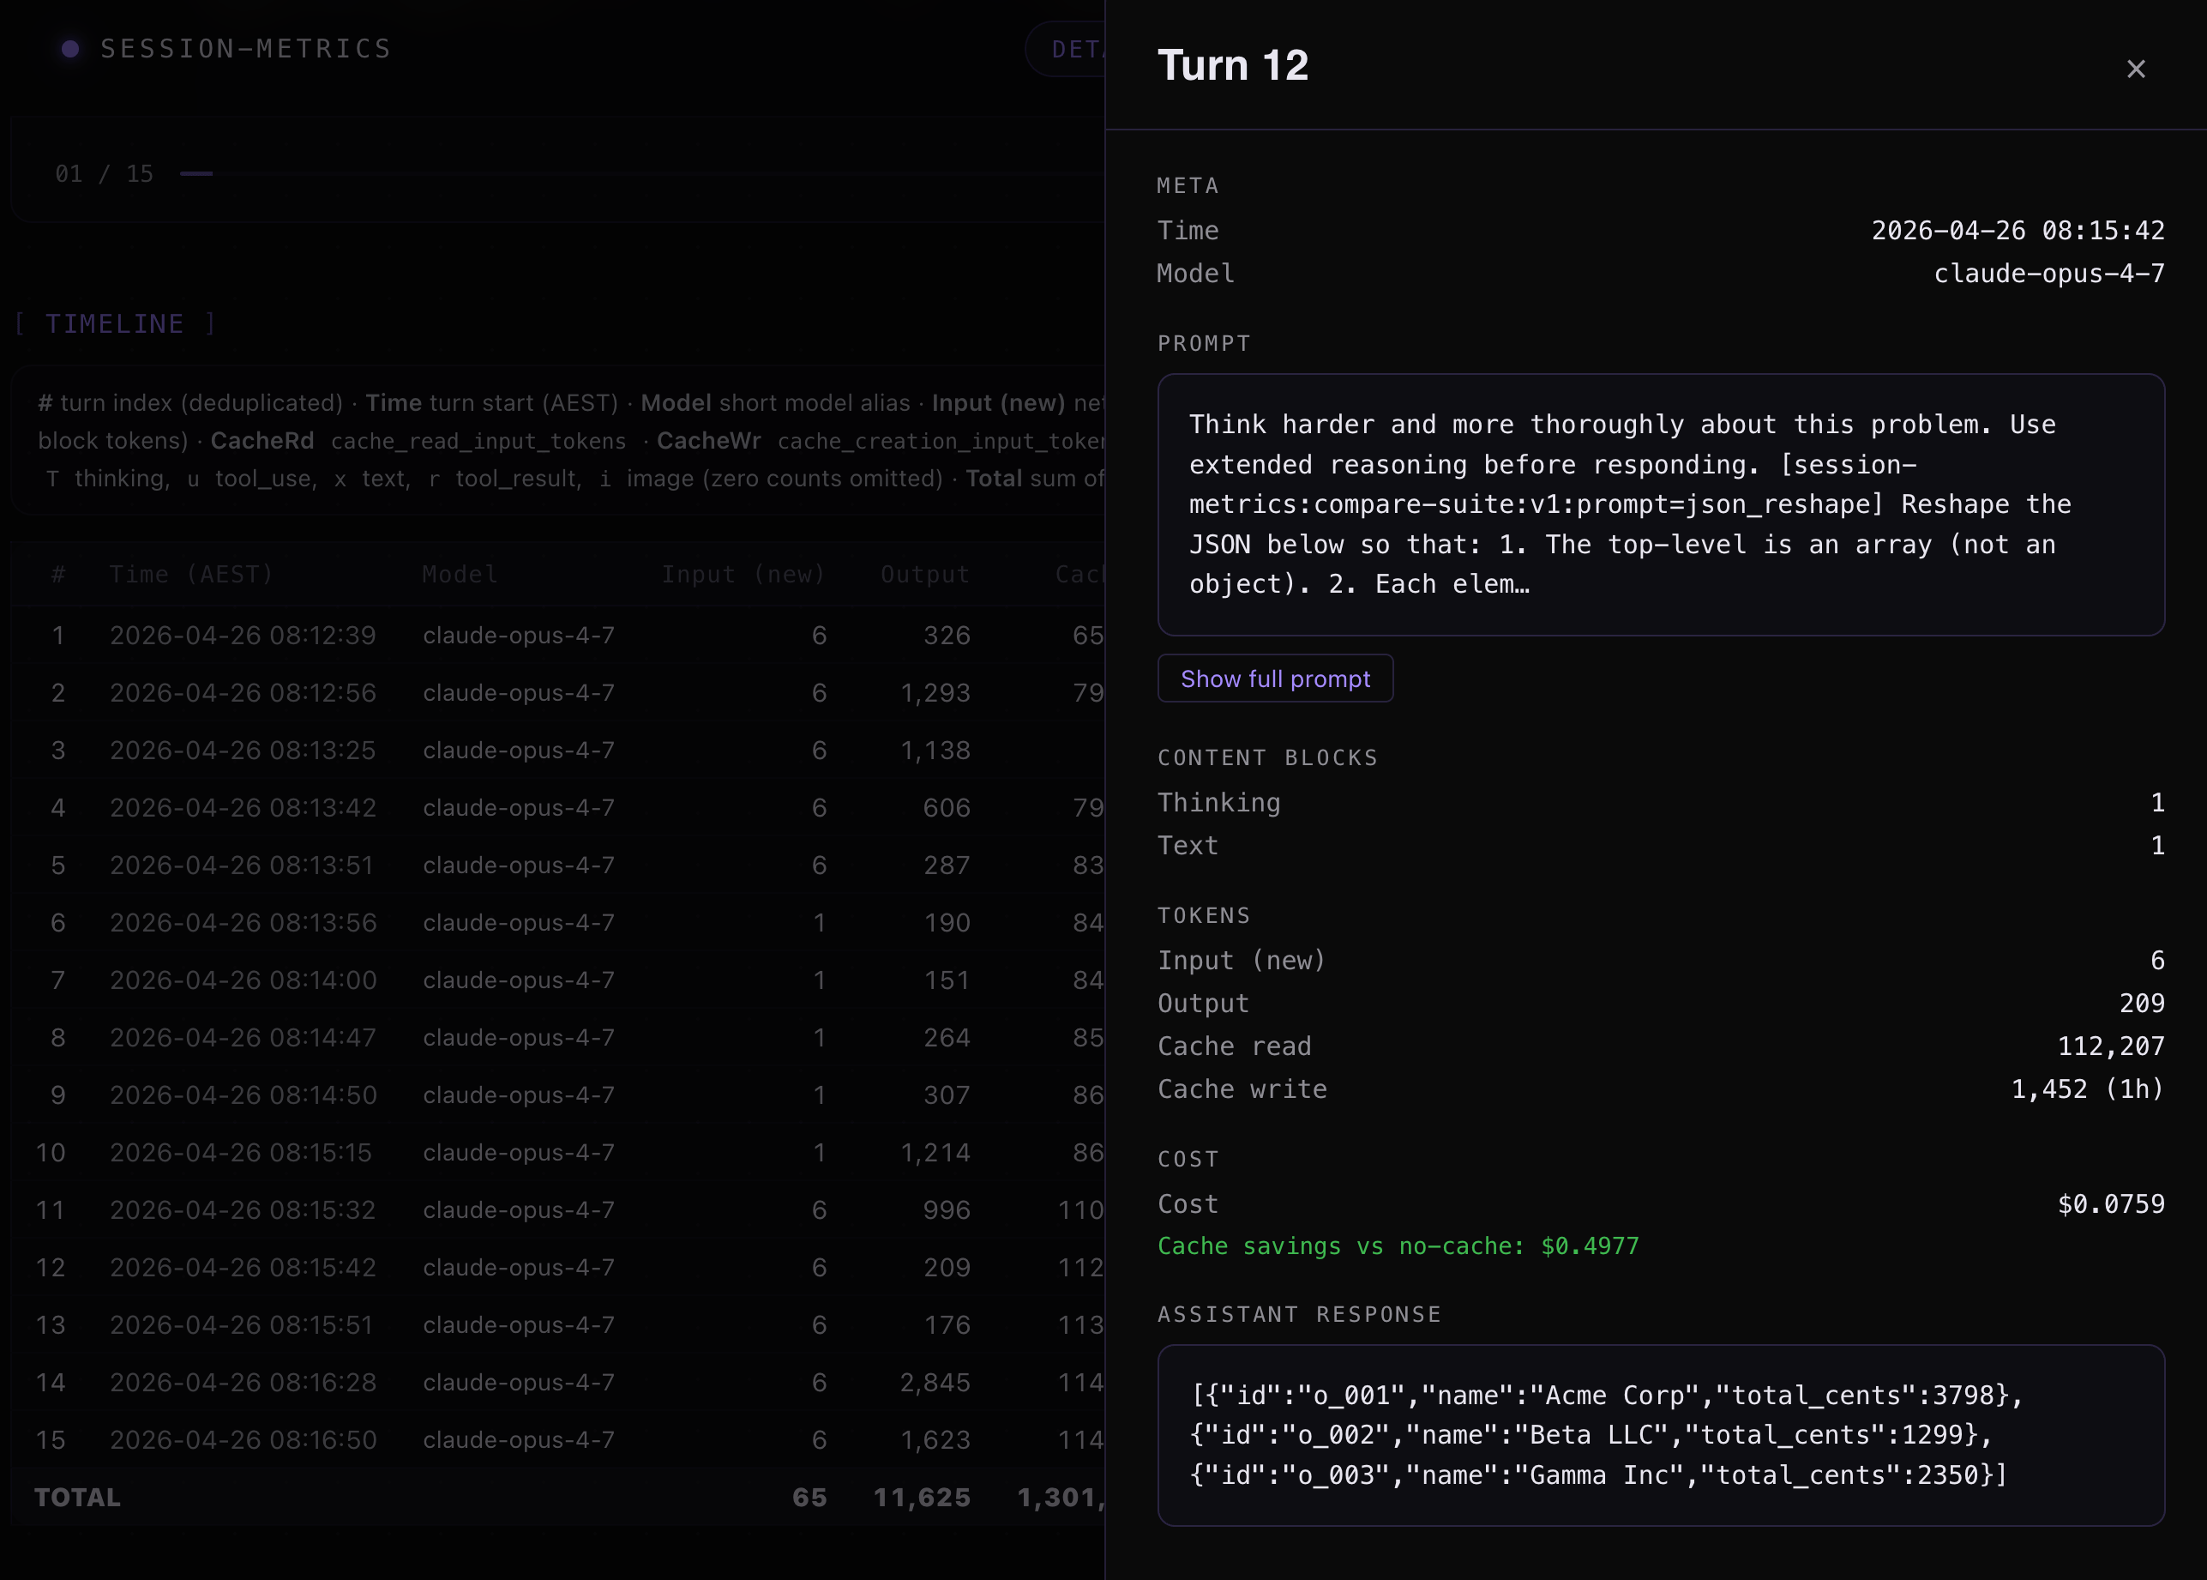
Task: Select turn 3 row at 08:13:25
Action: [242, 750]
